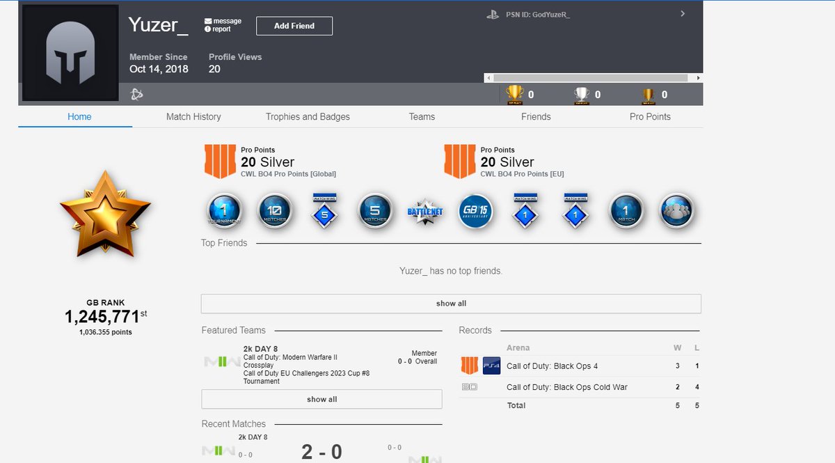Go to the Teams tab
This screenshot has height=463, width=835.
tap(422, 117)
